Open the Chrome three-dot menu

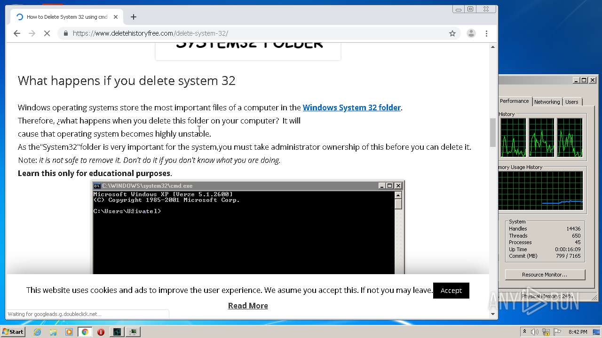click(x=486, y=33)
